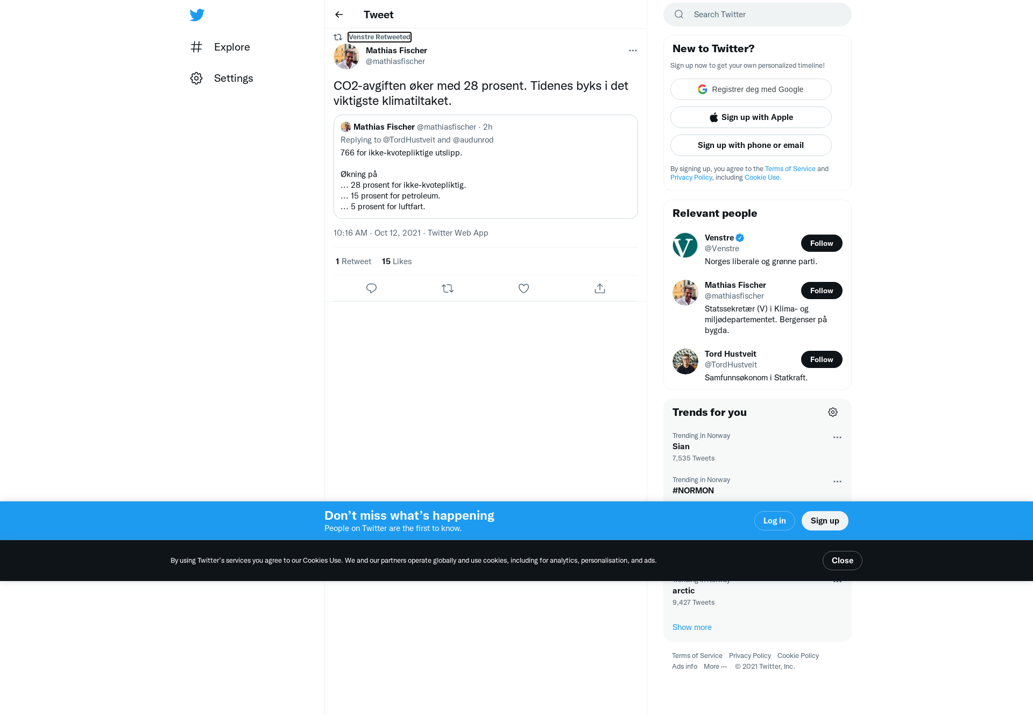Image resolution: width=1033 pixels, height=715 pixels.
Task: Follow Tord Hustveit
Action: coord(822,359)
